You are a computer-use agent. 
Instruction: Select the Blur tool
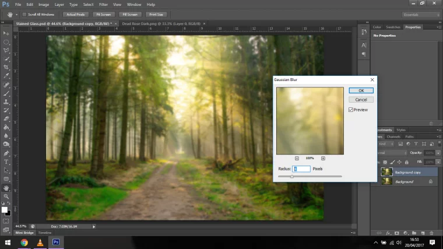coord(6,136)
